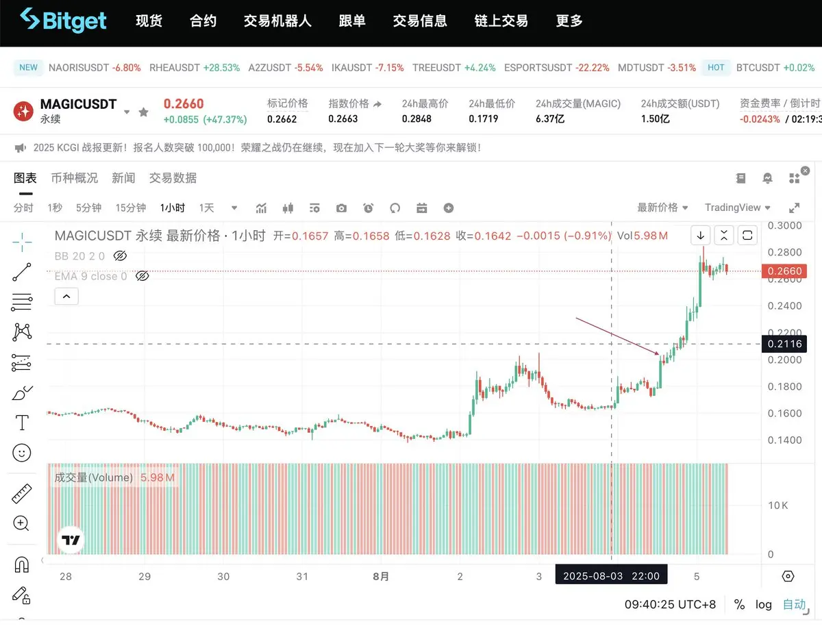Open the 合约 futures menu
Screen dimensions: 822x626
coord(203,21)
